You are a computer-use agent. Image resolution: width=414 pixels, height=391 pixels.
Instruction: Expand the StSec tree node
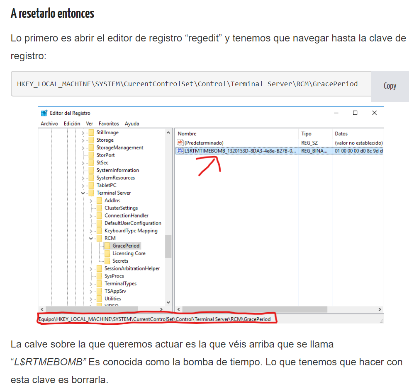pos(83,163)
